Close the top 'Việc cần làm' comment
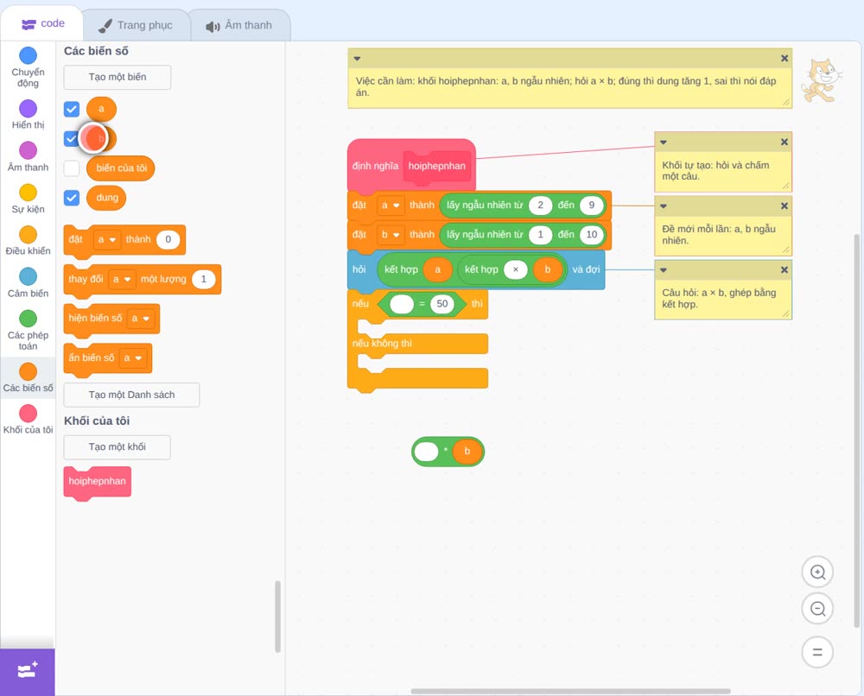 785,59
